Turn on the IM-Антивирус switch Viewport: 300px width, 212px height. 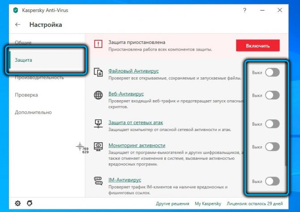coord(272,181)
